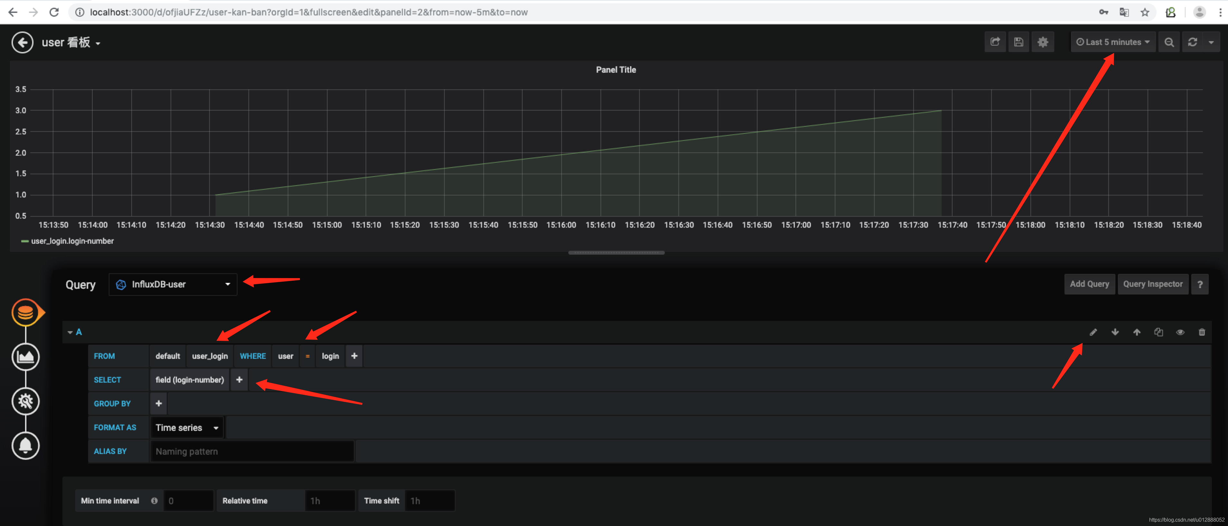Save the dashboard with the floppy disk icon
The image size is (1228, 526).
point(1018,42)
